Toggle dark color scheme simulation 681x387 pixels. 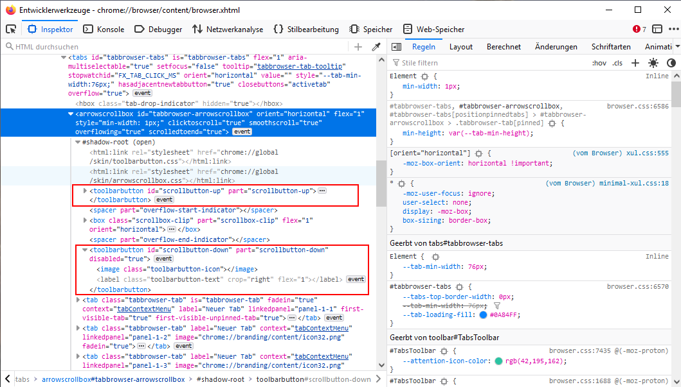[671, 63]
